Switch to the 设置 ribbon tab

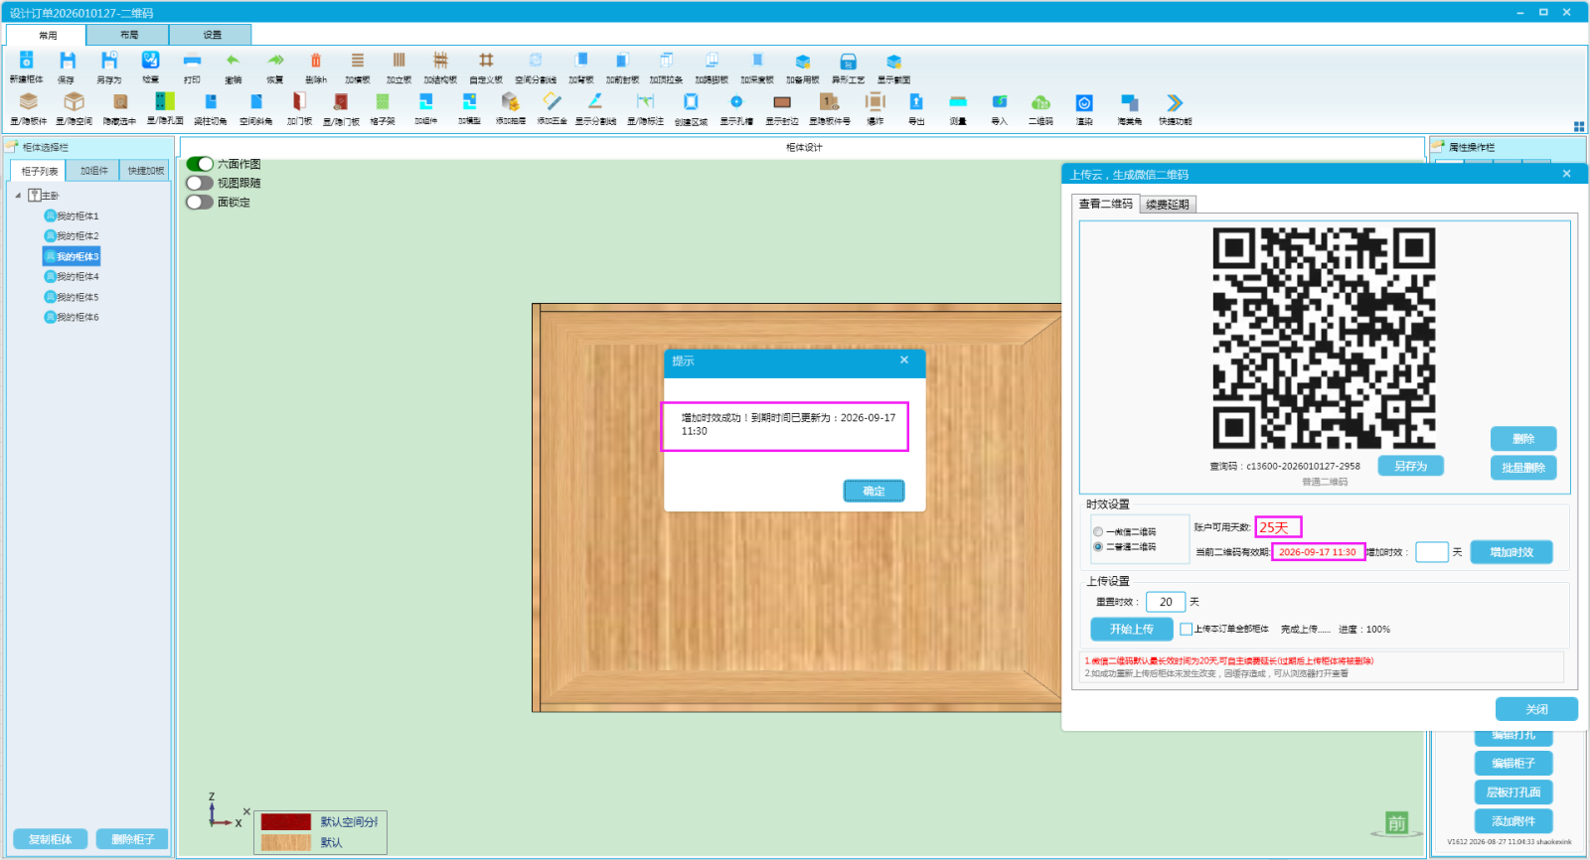tap(212, 35)
